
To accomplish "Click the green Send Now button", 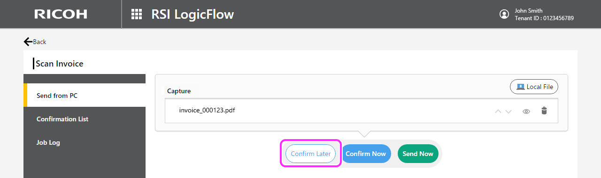I will coord(418,154).
